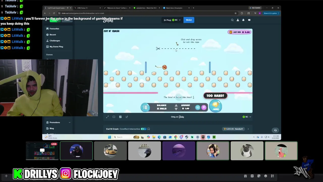Expand the SC selector below the game
Image resolution: width=323 pixels, height=182 pixels.
point(247,117)
